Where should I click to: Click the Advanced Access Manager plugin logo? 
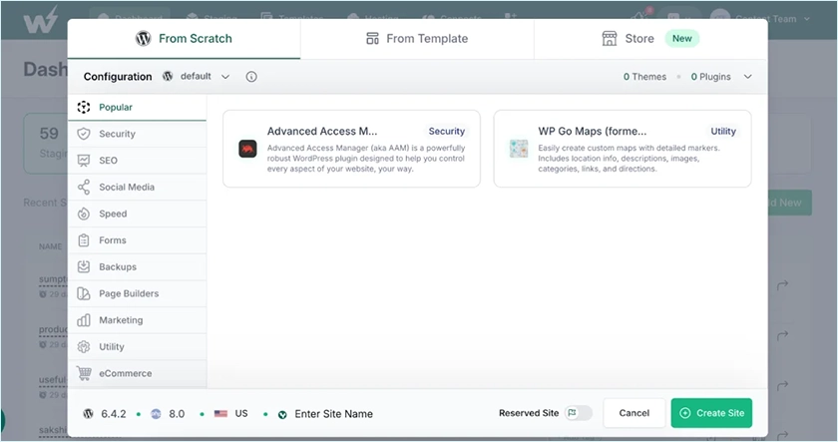(x=247, y=149)
